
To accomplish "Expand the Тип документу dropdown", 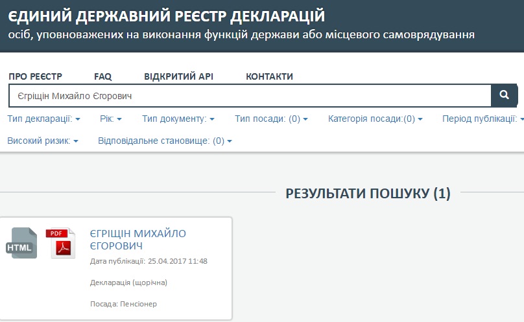I will click(178, 119).
